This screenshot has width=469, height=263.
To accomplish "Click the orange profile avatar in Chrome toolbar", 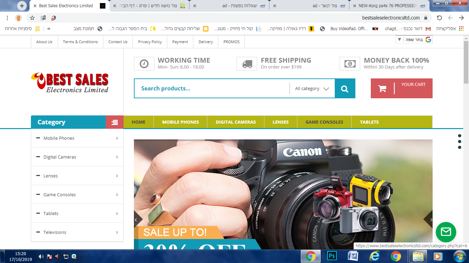I will [19, 18].
